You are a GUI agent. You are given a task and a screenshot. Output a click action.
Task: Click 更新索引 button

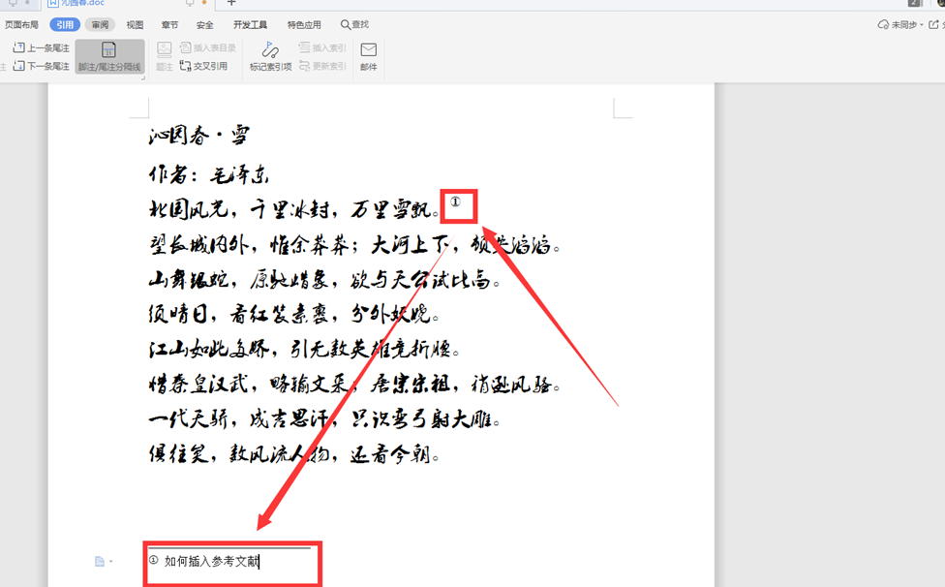(322, 66)
